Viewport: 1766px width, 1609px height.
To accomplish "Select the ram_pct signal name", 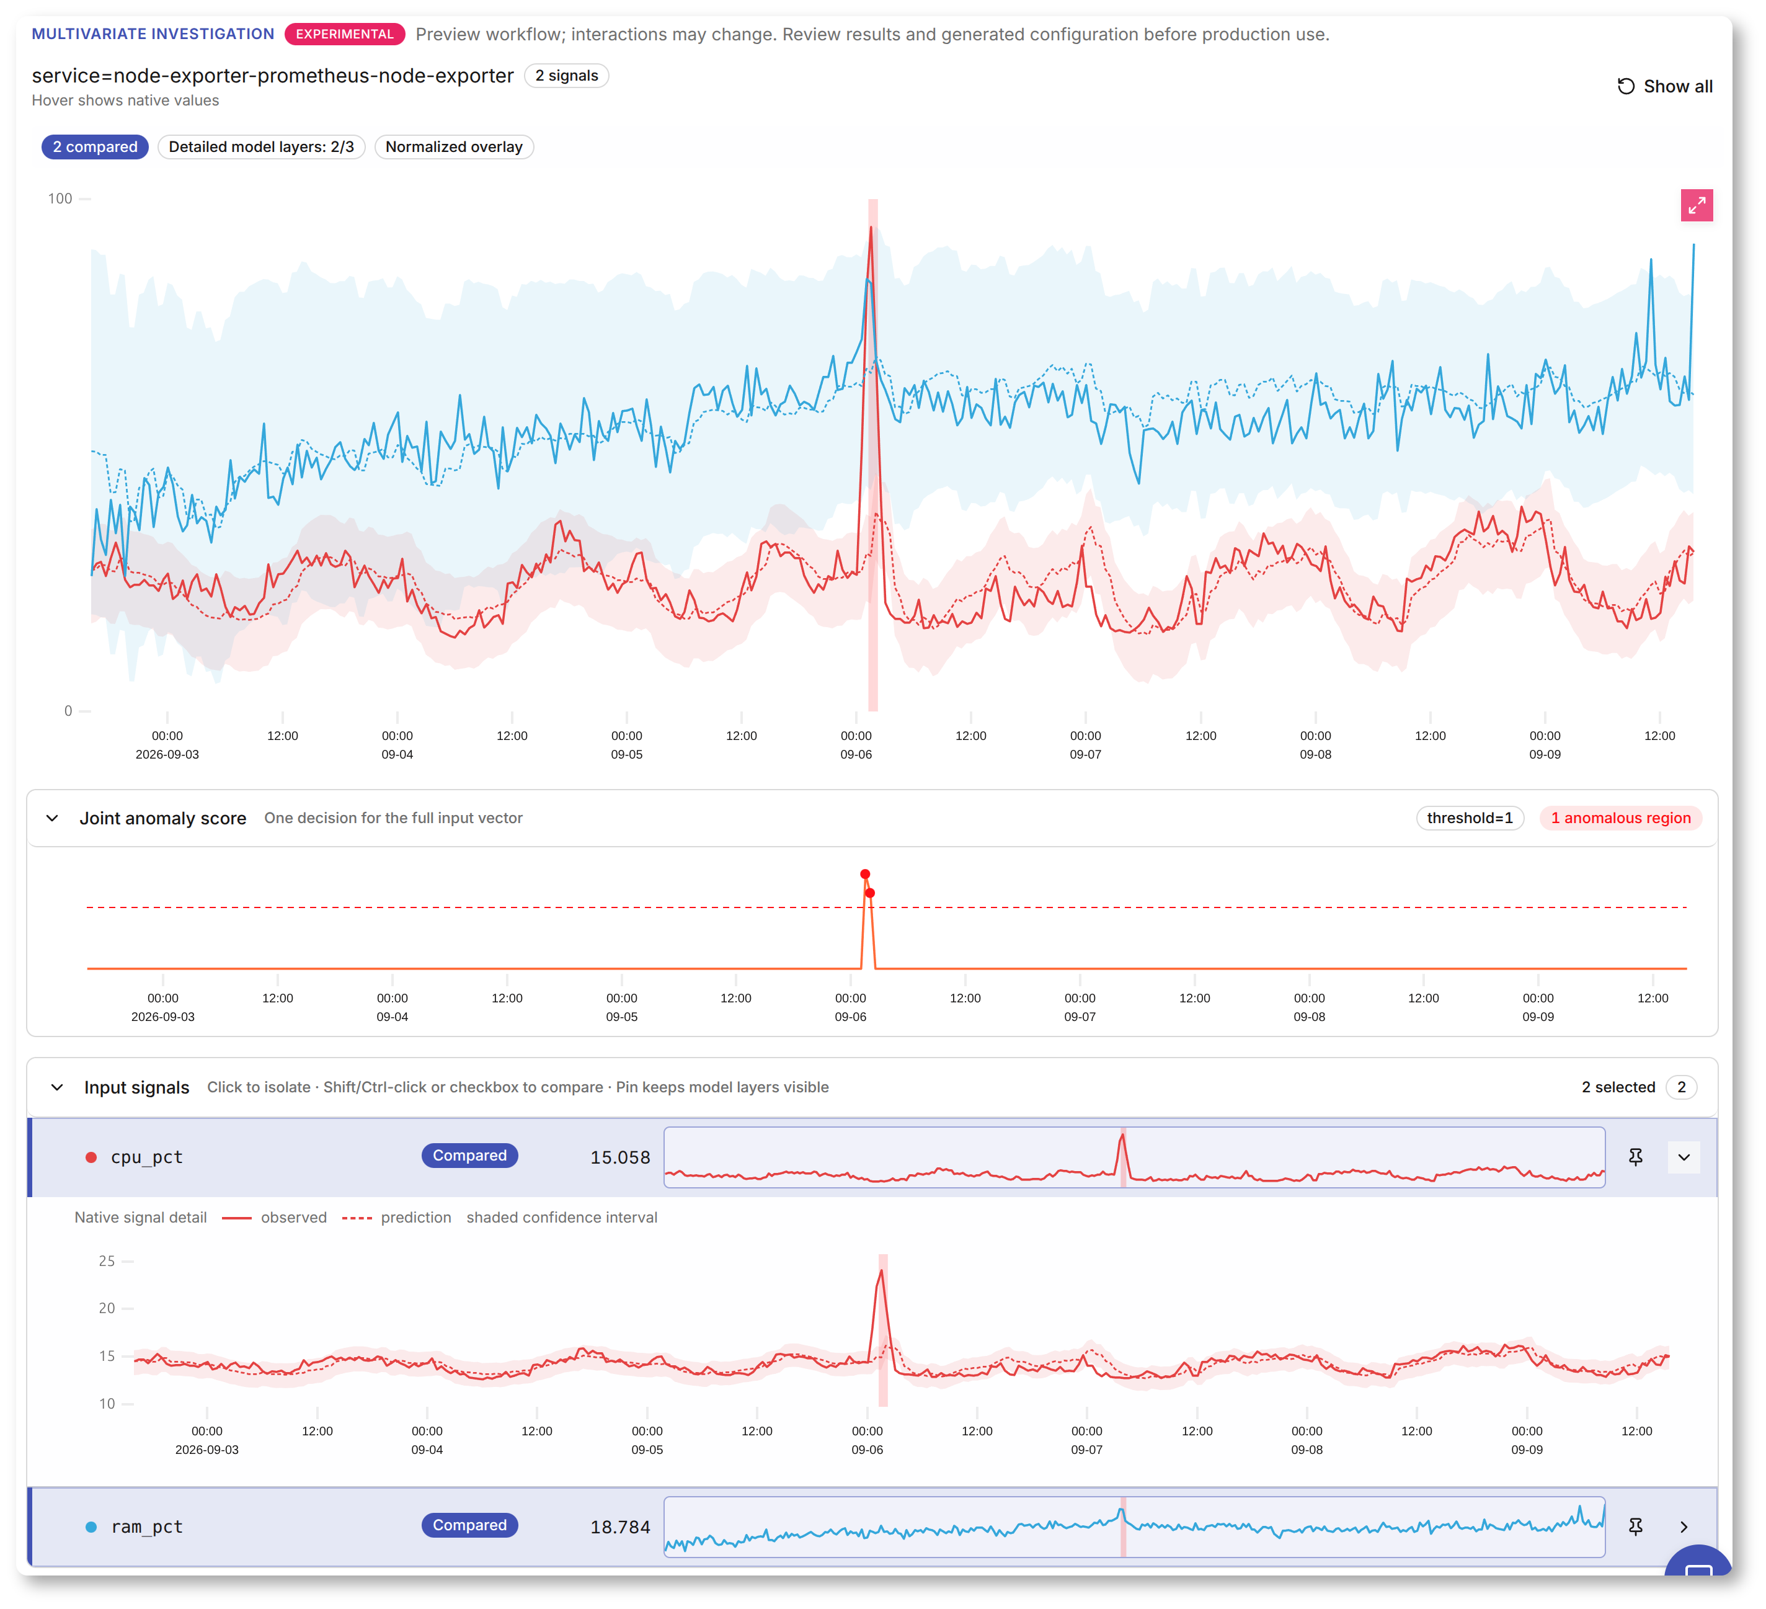I will click(x=146, y=1527).
